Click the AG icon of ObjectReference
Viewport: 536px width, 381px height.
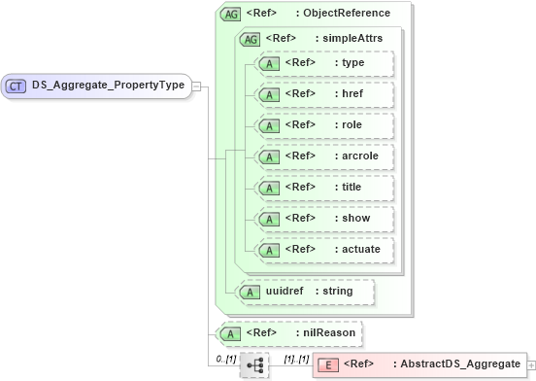pyautogui.click(x=231, y=14)
